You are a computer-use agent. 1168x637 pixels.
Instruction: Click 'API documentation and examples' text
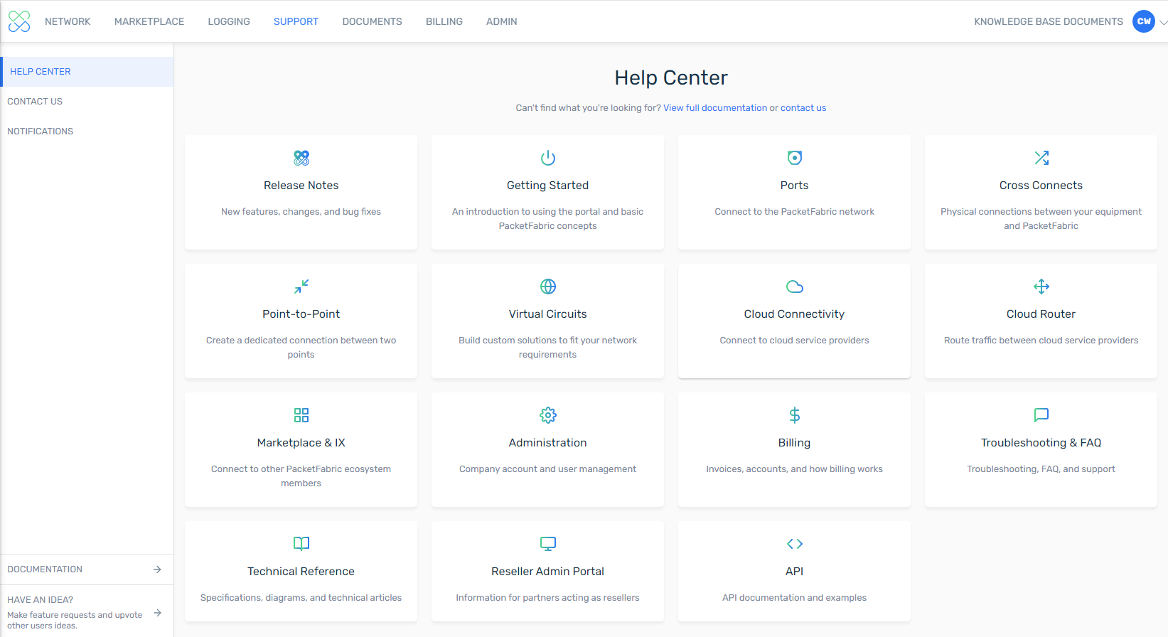point(795,598)
